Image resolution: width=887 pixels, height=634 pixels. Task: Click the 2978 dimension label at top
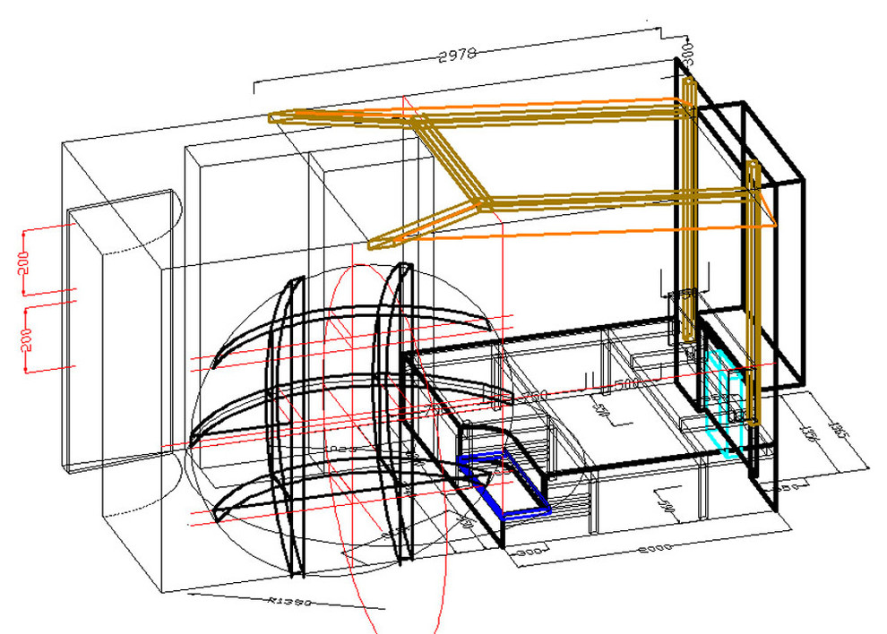[x=457, y=54]
